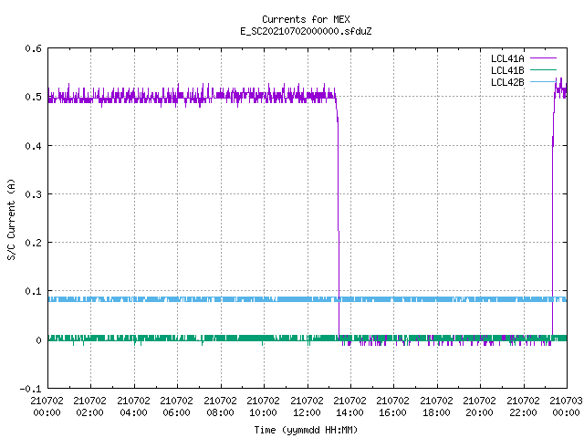Click the 0.6 y-axis tick value
The height and width of the screenshot is (438, 584).
(x=33, y=48)
